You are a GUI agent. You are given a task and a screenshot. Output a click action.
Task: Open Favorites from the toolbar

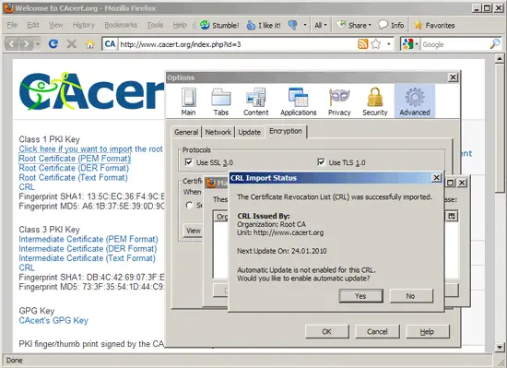(x=434, y=25)
